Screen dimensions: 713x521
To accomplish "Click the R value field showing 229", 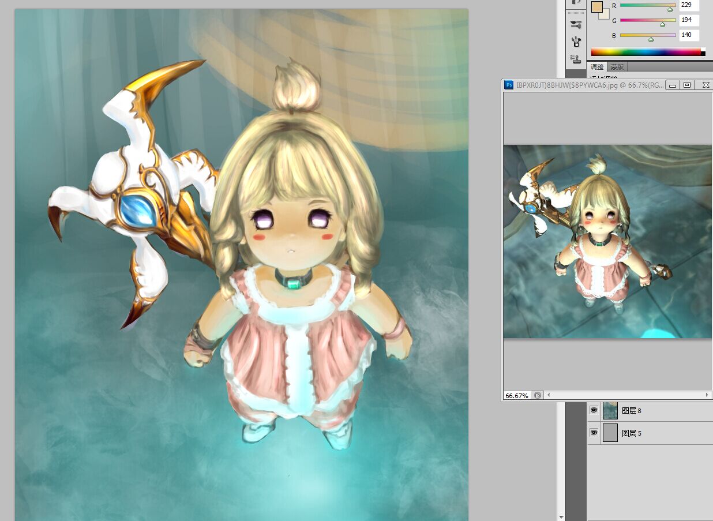I will click(689, 5).
